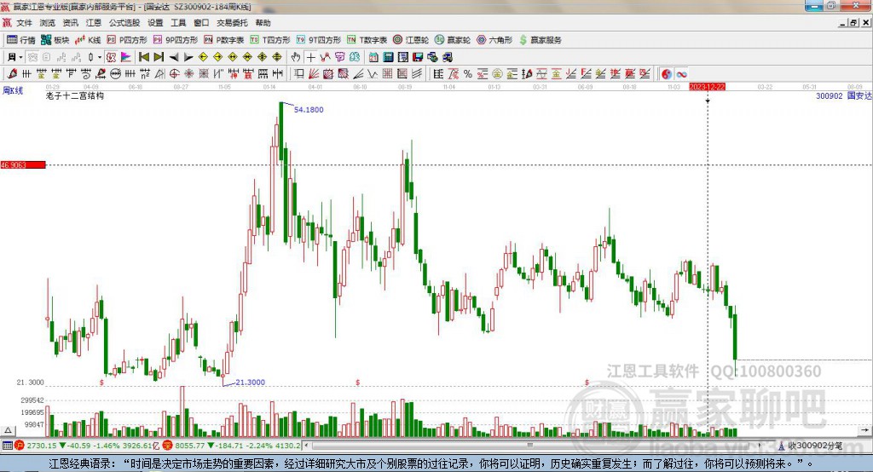
Task: Click the infinity loop icon
Action: tap(682, 74)
